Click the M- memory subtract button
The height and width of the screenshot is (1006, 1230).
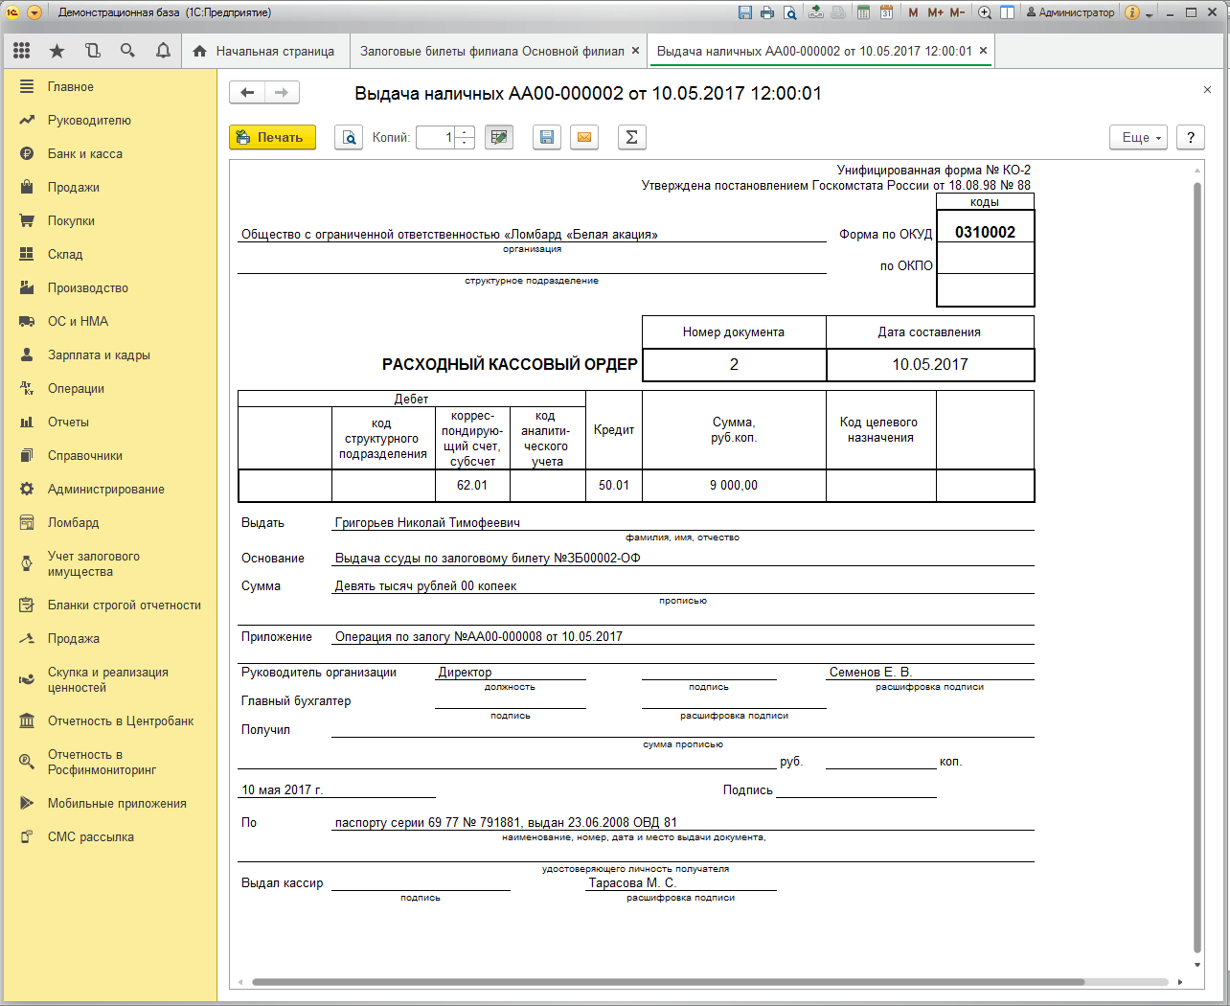957,12
